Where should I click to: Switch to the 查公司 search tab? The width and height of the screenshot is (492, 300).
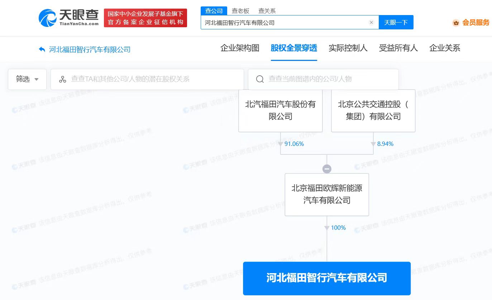(214, 11)
